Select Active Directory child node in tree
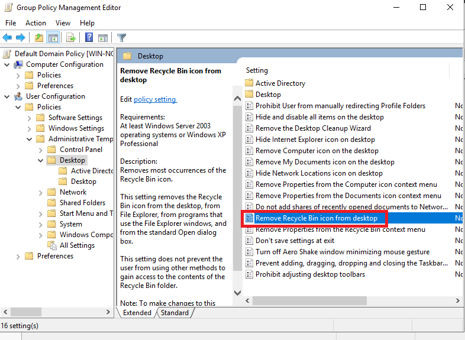 click(92, 171)
